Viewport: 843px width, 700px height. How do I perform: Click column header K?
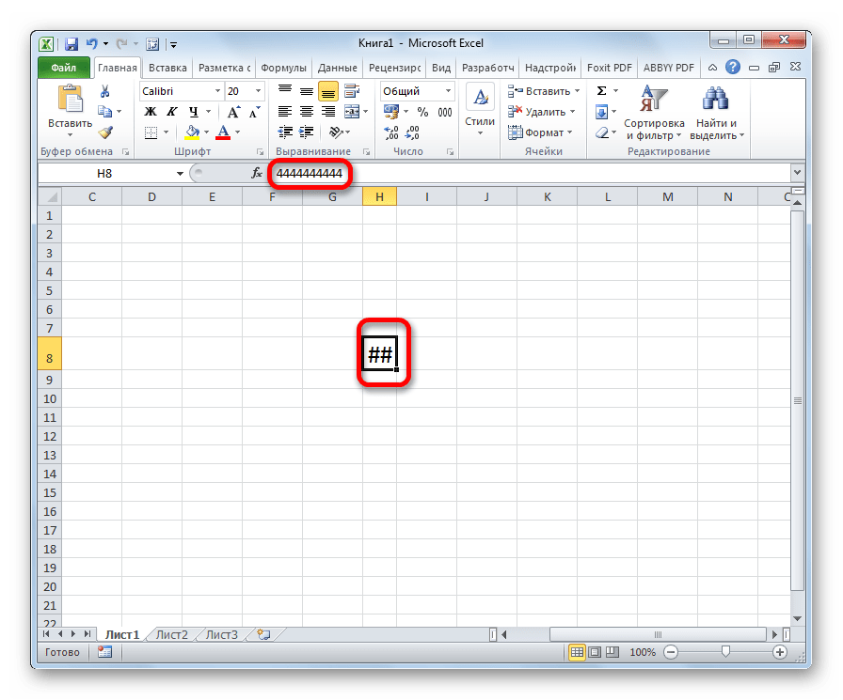[x=547, y=197]
